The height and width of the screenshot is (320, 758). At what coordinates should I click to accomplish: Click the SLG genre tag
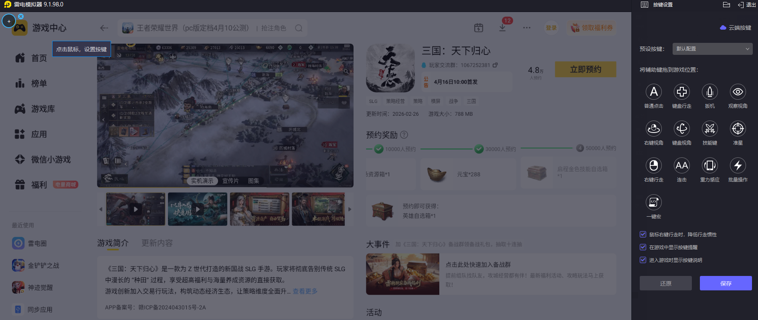click(x=373, y=101)
